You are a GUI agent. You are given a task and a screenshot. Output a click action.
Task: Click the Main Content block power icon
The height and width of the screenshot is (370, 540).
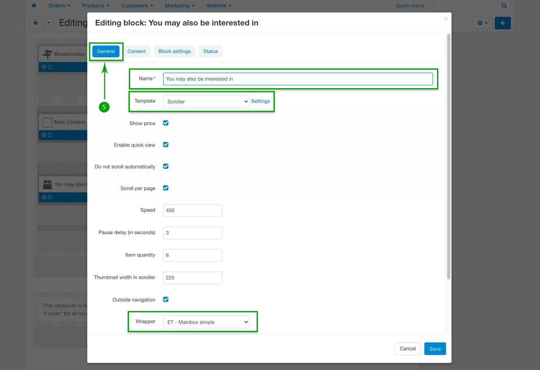coord(50,135)
